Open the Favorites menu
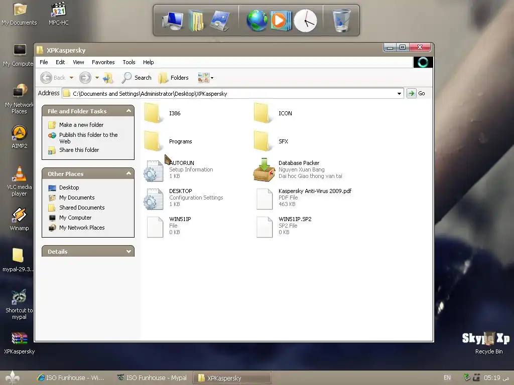The height and width of the screenshot is (385, 514). coord(103,62)
